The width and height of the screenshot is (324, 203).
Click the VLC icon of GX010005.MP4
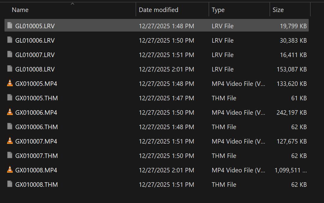pos(10,83)
